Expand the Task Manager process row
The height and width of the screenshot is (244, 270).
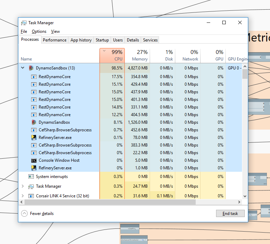[23, 186]
